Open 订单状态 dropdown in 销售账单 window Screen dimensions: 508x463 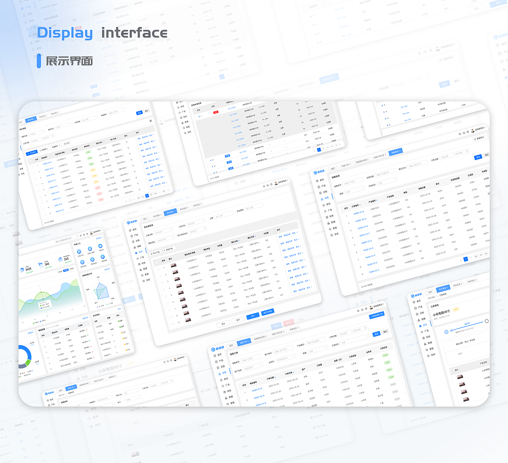pyautogui.click(x=387, y=181)
